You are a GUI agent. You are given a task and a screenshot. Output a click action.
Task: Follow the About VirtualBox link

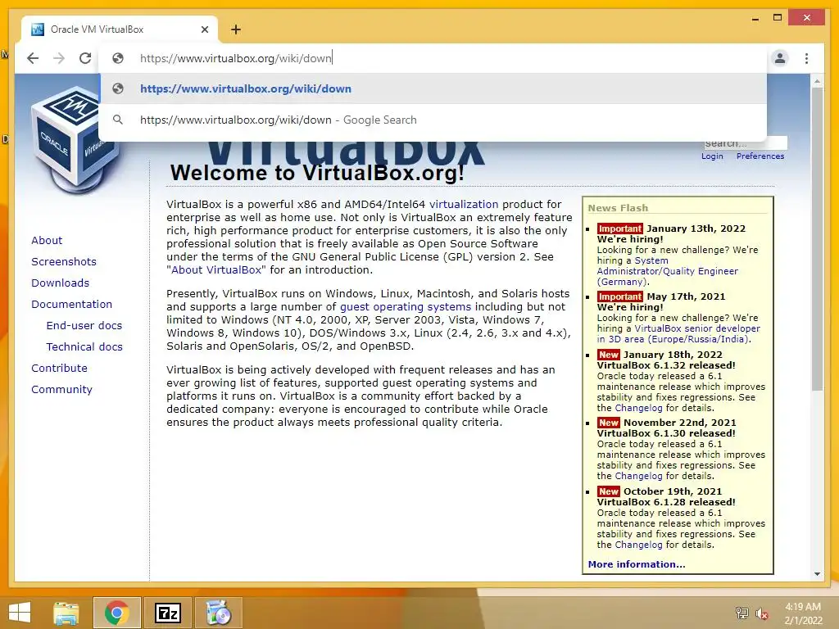click(x=216, y=270)
